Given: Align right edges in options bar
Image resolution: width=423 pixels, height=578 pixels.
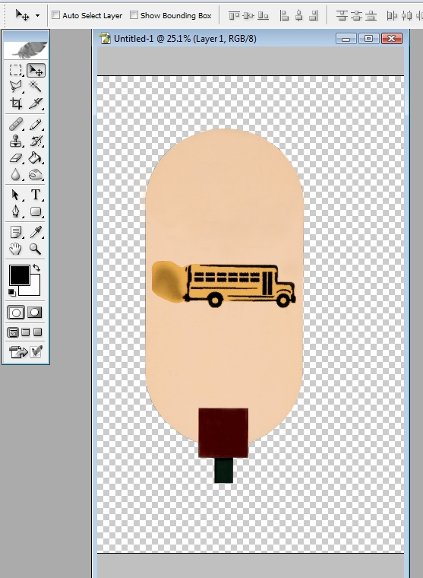Looking at the screenshot, I should (314, 15).
